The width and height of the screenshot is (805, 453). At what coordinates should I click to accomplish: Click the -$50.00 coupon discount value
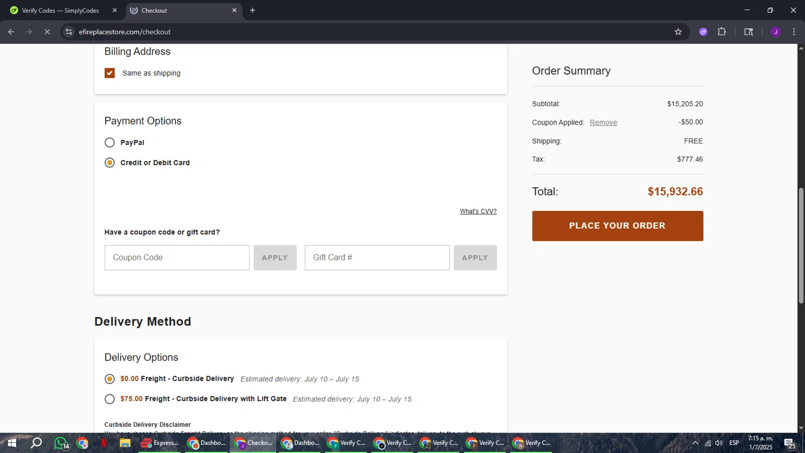coord(691,122)
